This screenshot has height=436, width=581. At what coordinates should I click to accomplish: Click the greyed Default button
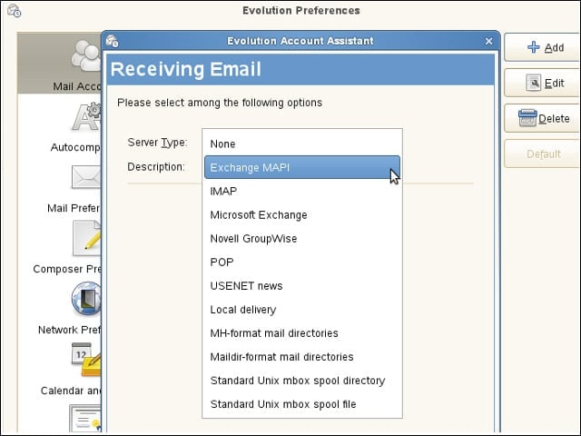[542, 154]
